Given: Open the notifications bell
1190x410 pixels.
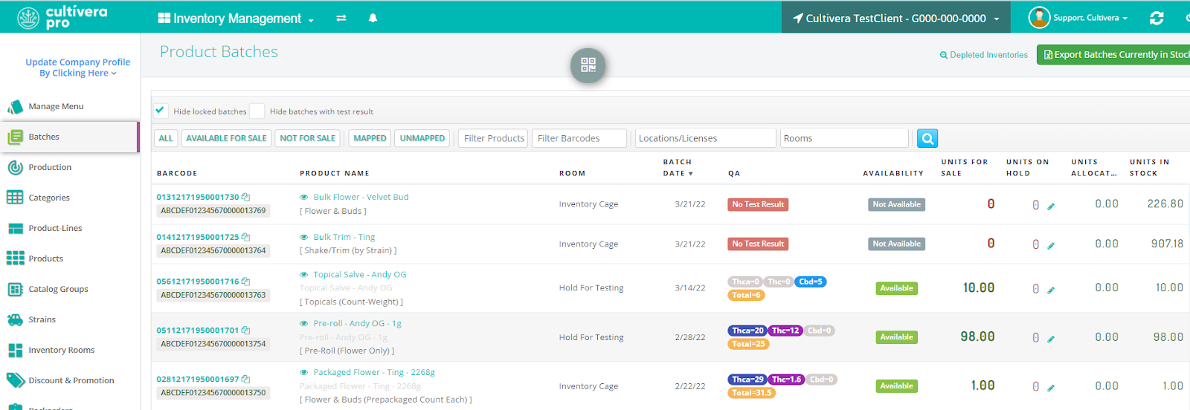Looking at the screenshot, I should 373,18.
